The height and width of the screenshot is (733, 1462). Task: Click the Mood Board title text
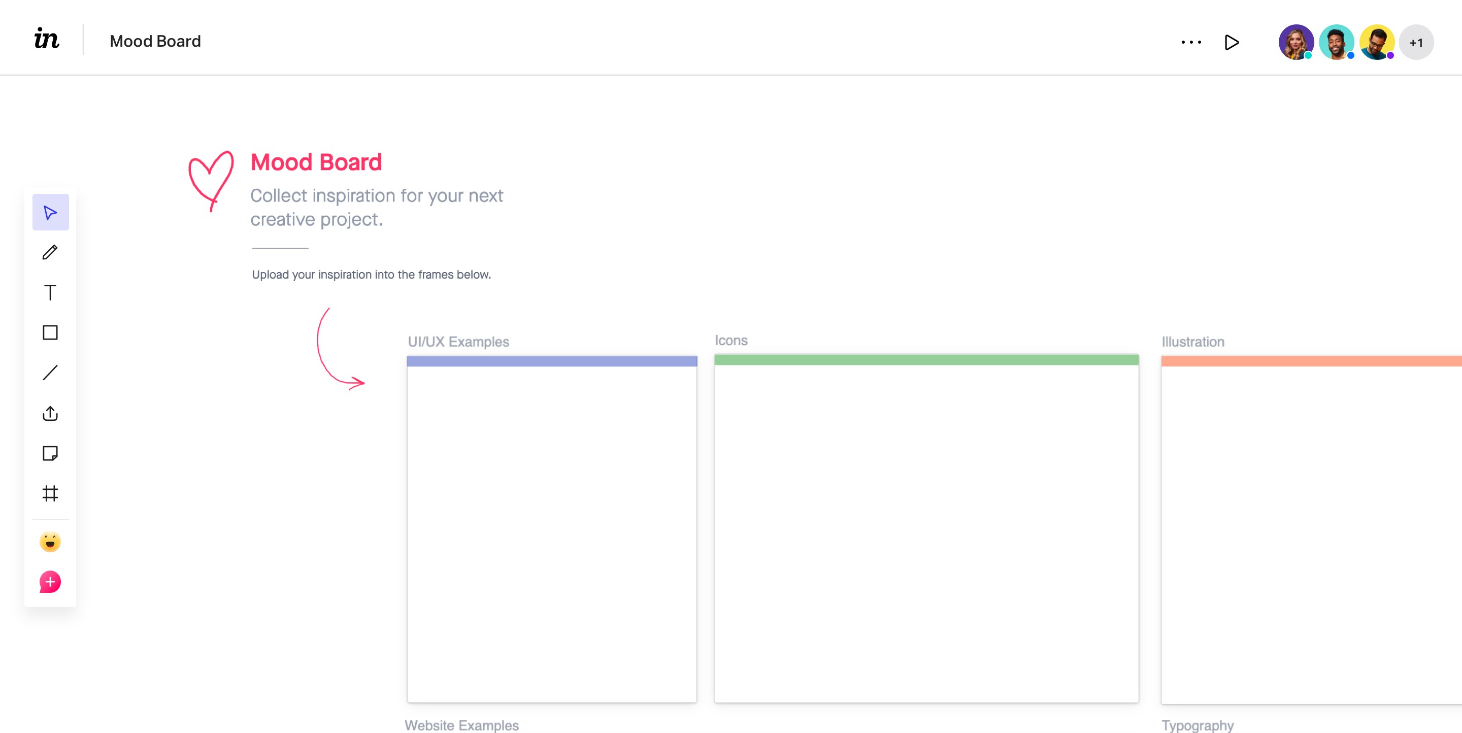click(x=315, y=162)
